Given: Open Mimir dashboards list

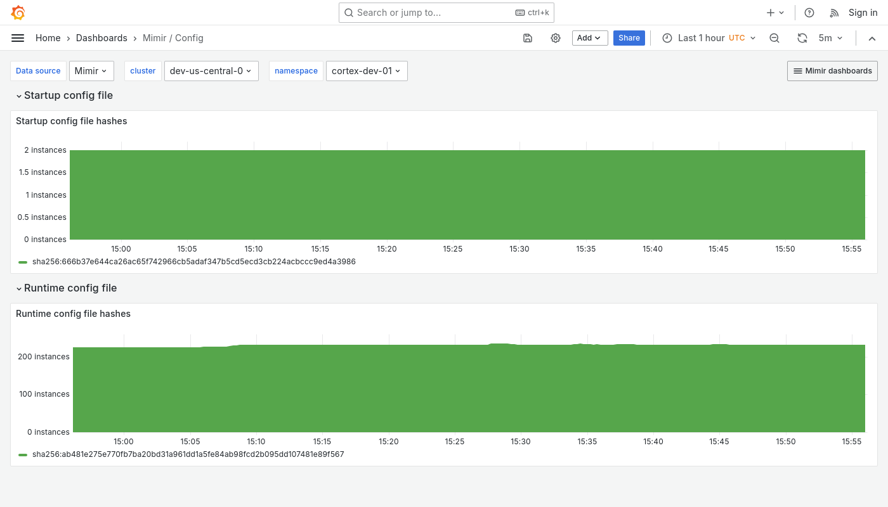Looking at the screenshot, I should pos(832,71).
